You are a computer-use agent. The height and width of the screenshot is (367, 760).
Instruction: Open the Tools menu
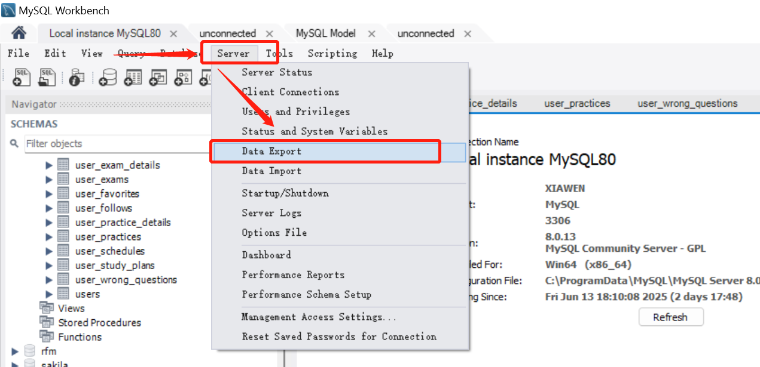(x=279, y=53)
